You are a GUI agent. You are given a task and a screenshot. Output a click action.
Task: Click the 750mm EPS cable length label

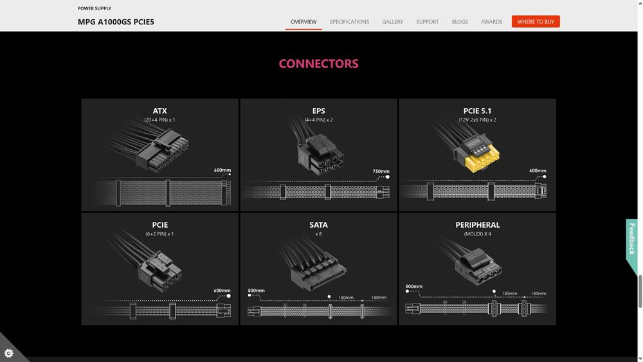point(381,172)
